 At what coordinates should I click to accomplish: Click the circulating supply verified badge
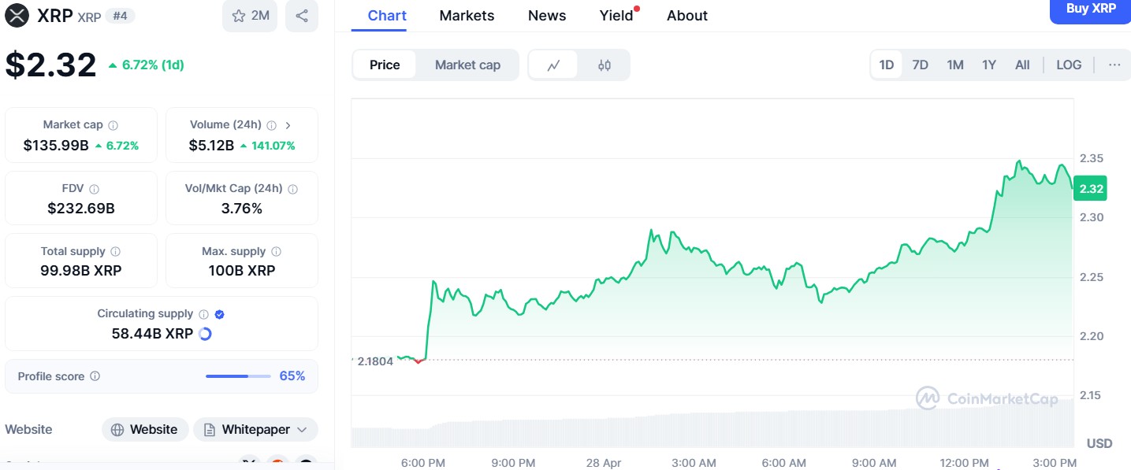pyautogui.click(x=220, y=314)
